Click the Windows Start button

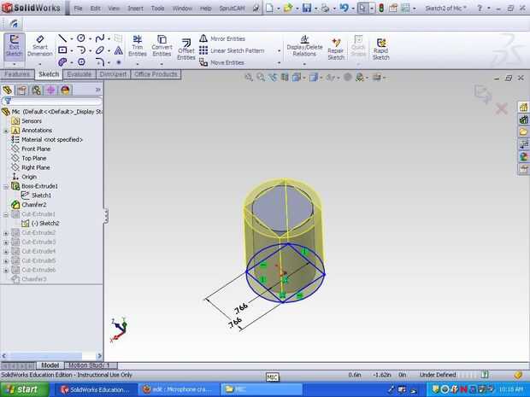[x=25, y=389]
